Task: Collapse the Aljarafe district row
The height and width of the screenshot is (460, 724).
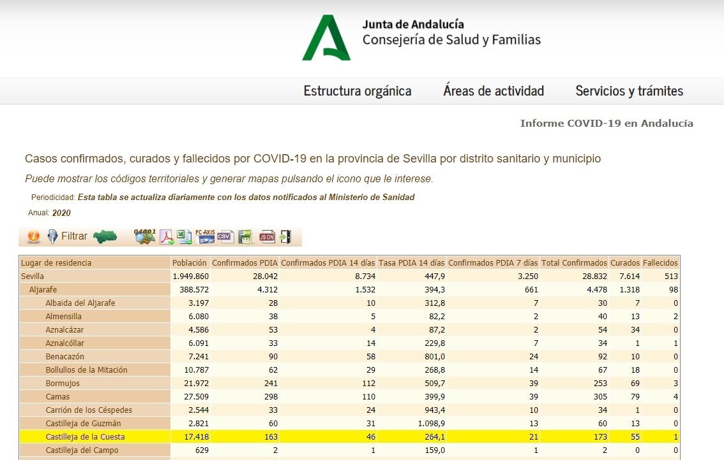Action: coord(43,290)
